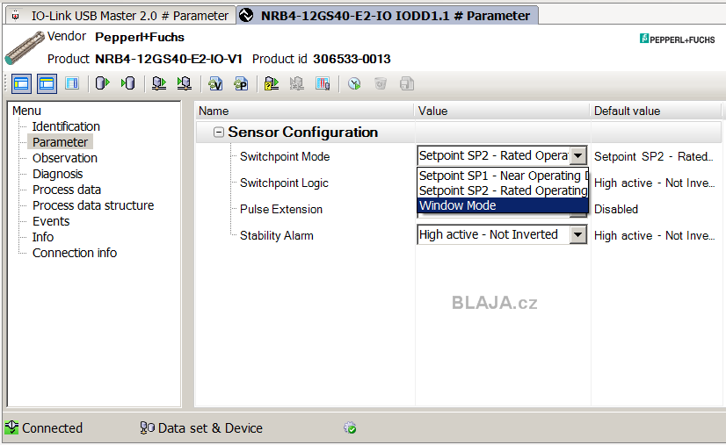Open Process data in the menu tree
The height and width of the screenshot is (445, 726).
point(67,190)
